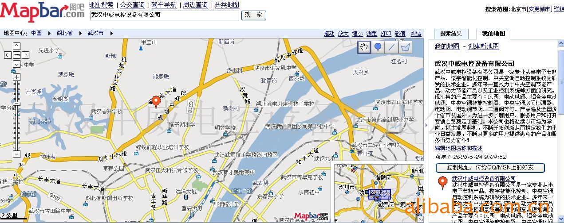Click the 长江二桥 map label
The height and width of the screenshot is (223, 564).
tap(241, 191)
